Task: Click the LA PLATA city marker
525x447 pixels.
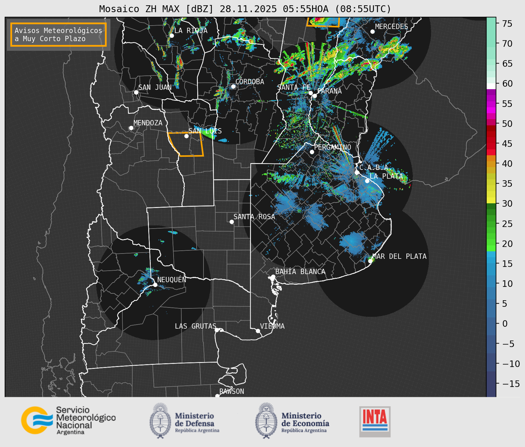Action: tap(367, 181)
